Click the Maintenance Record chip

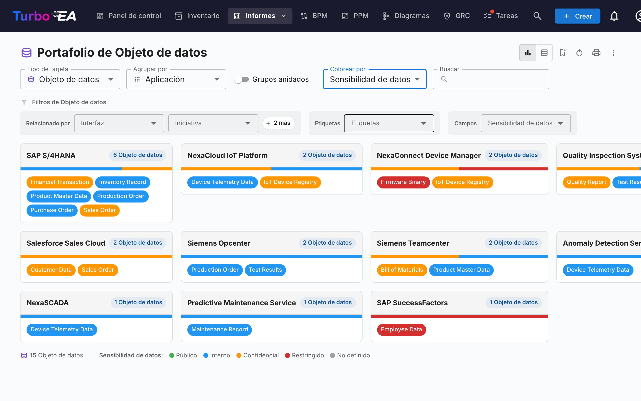pos(219,330)
